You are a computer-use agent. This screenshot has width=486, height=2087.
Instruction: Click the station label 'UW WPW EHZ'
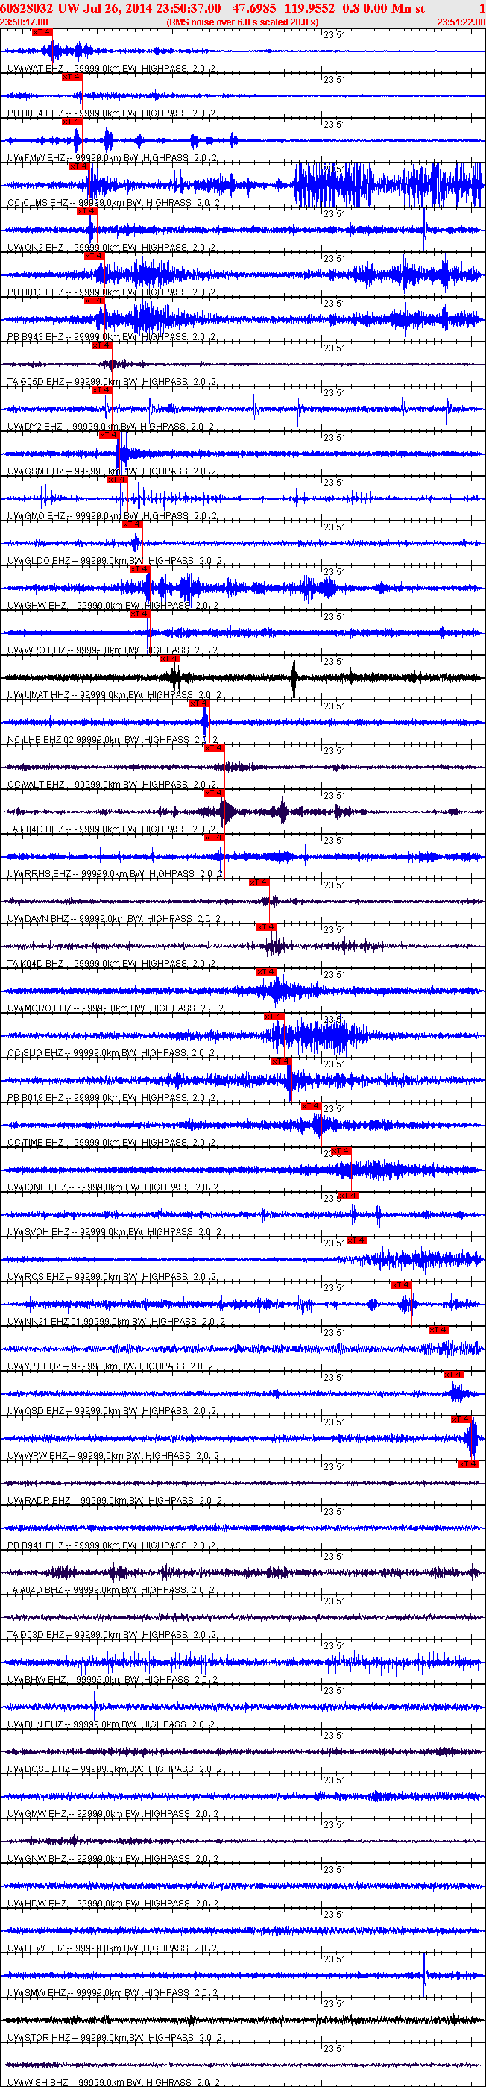pos(37,1455)
